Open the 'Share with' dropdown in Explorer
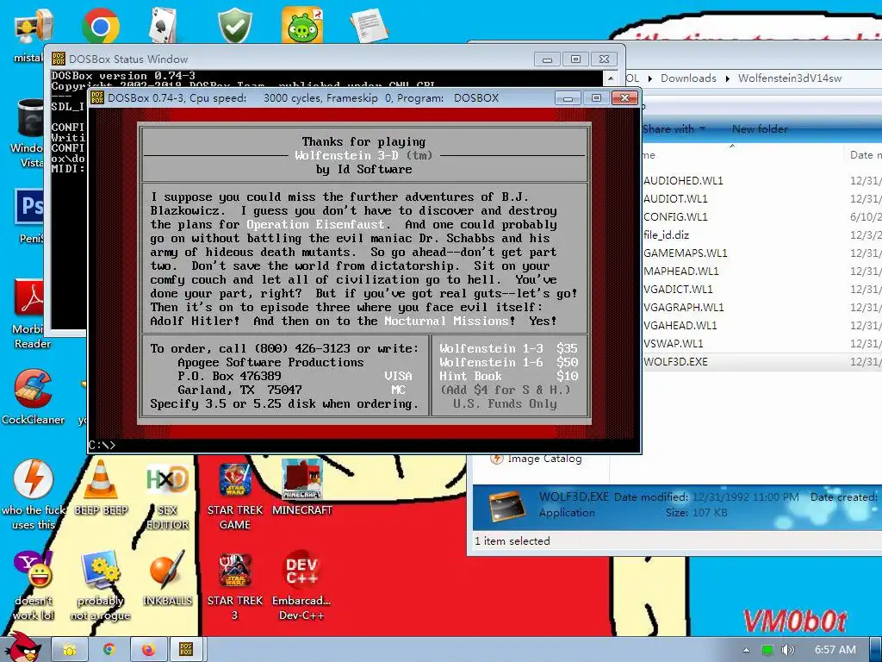The width and height of the screenshot is (882, 662). coord(674,129)
